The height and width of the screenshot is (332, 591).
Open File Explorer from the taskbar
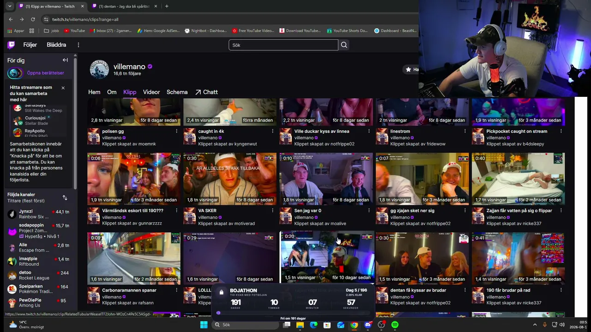pos(300,325)
